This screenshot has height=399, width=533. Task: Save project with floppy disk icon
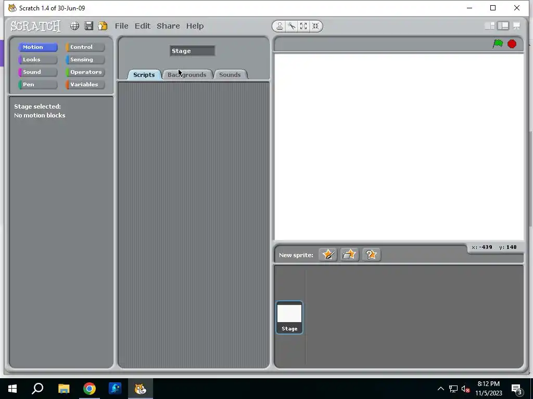89,26
